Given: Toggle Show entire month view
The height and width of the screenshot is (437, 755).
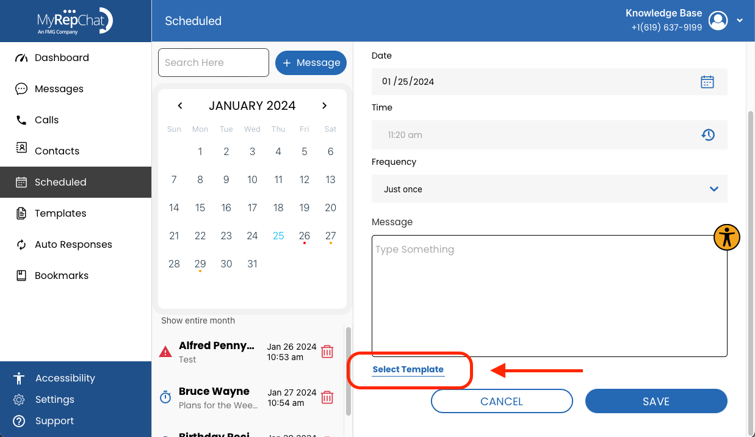Looking at the screenshot, I should 198,320.
